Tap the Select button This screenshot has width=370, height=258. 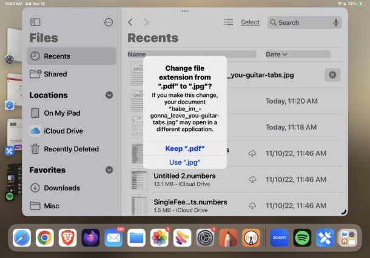tap(250, 22)
